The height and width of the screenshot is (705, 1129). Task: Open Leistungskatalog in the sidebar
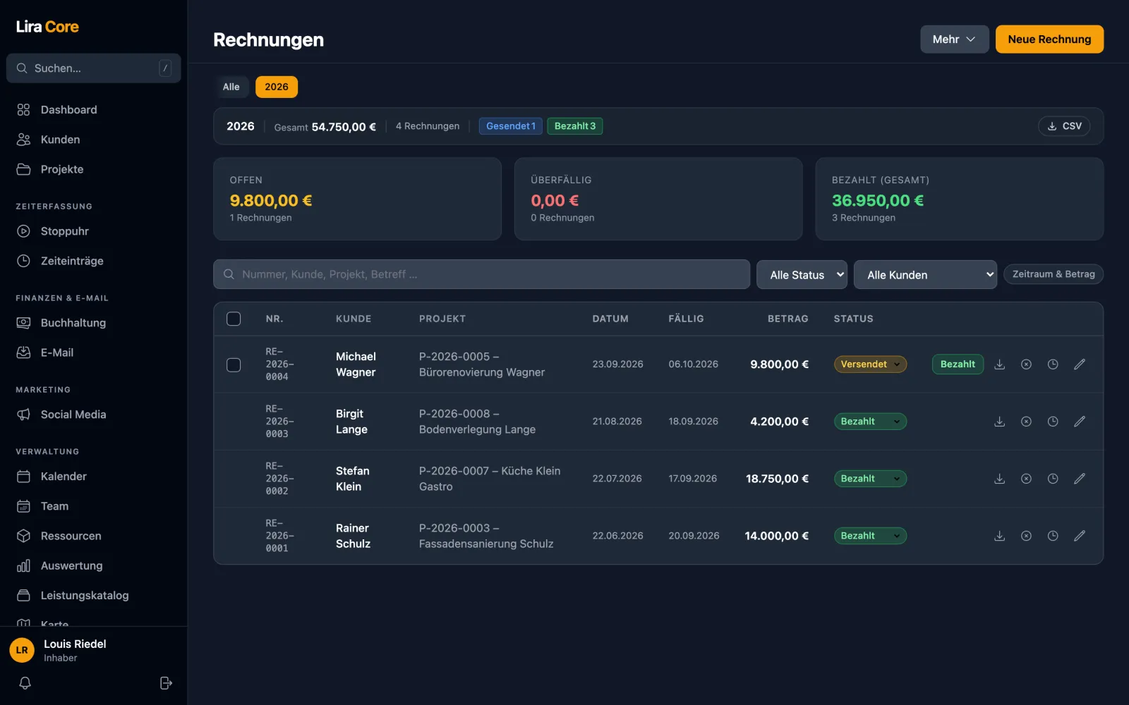(x=93, y=596)
